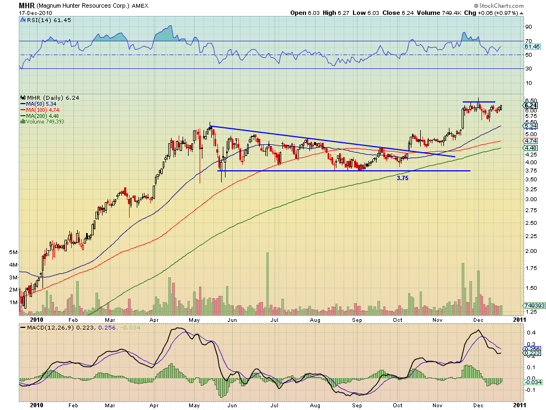This screenshot has width=546, height=410.
Task: Click the 70 level label on RSI axis
Action: 528,41
